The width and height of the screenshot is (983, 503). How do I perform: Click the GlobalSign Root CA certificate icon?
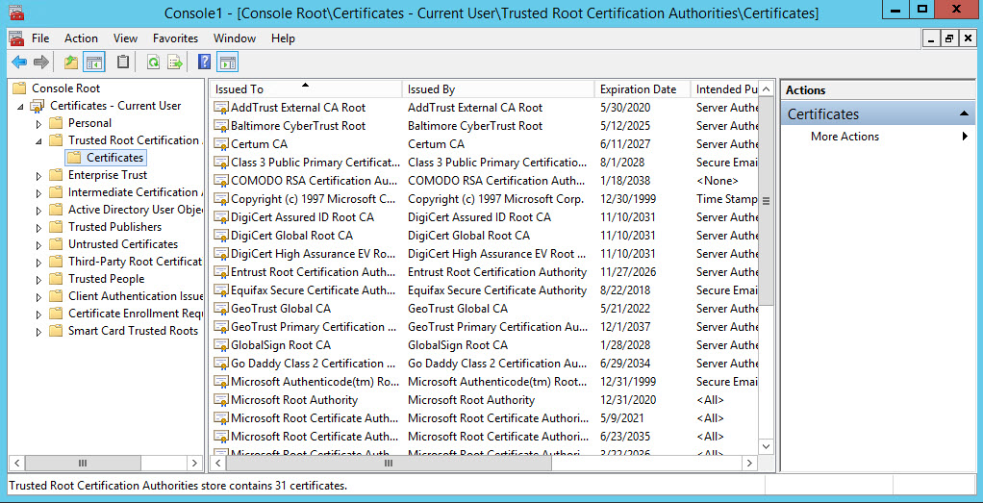220,345
